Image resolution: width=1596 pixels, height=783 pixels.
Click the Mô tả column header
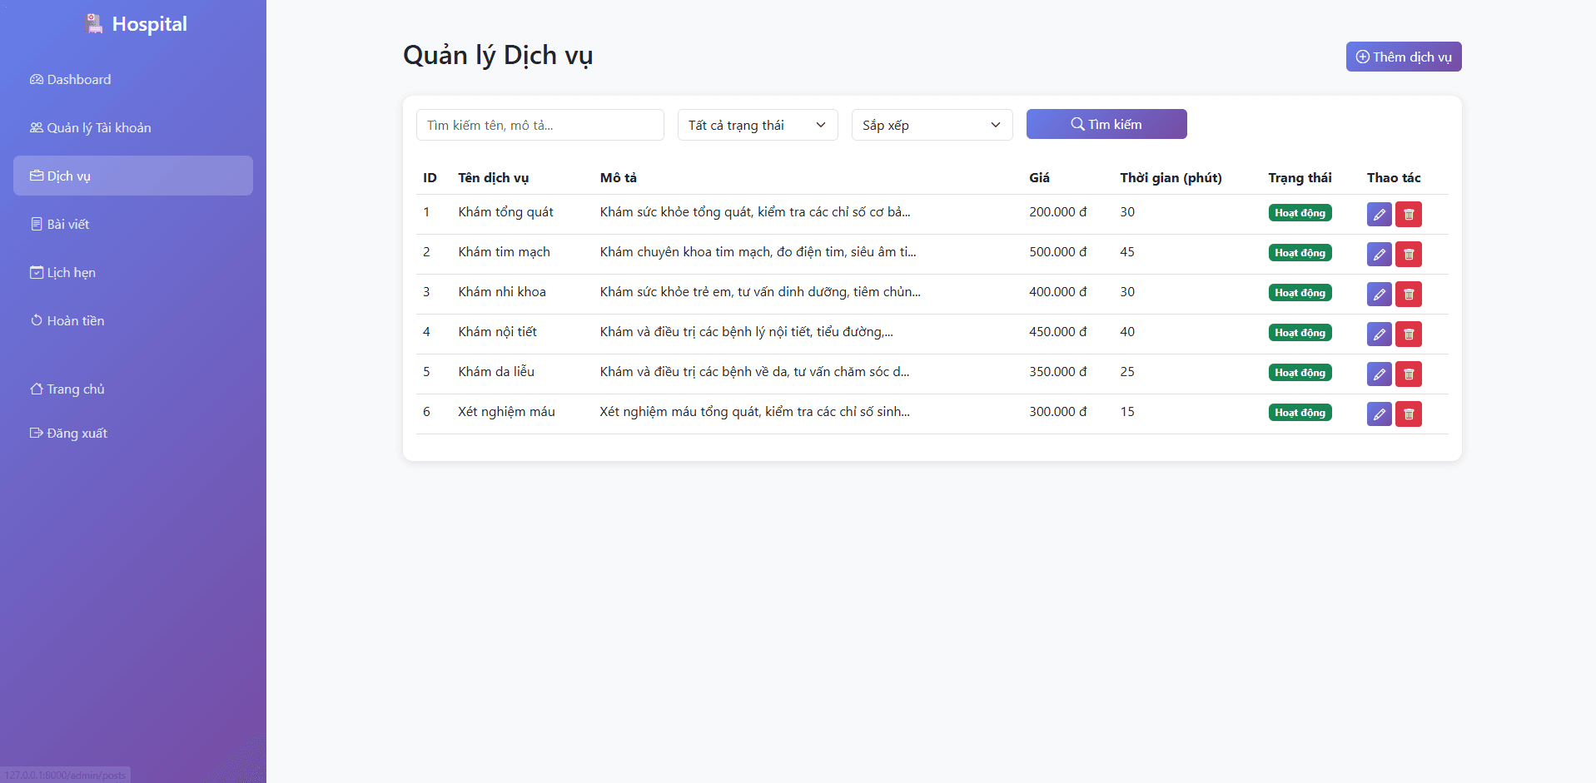point(619,178)
